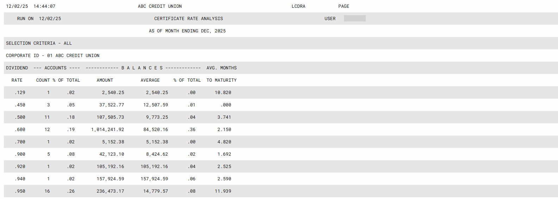Select the CORPORATE ID - 01 line
The height and width of the screenshot is (199, 558).
tap(52, 56)
